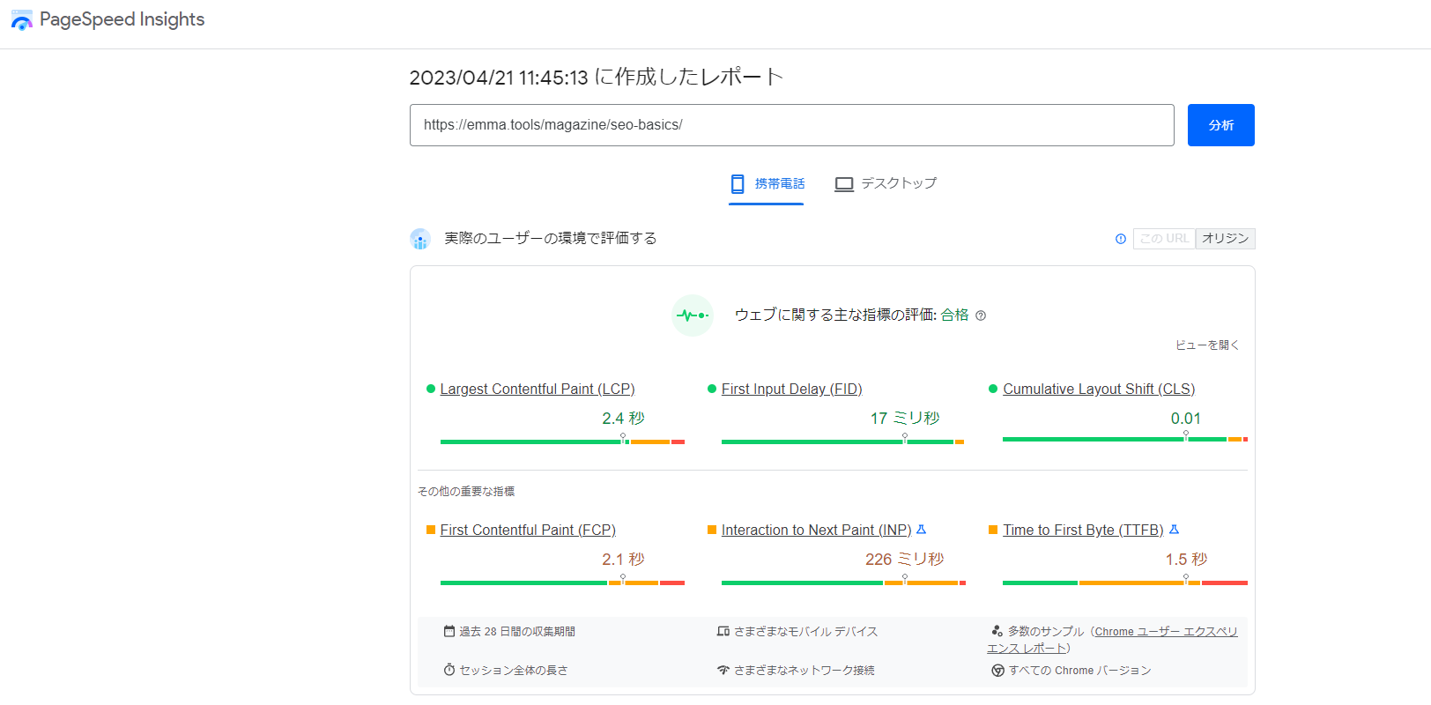Click the real-user data section icon
This screenshot has width=1431, height=705.
[x=420, y=239]
